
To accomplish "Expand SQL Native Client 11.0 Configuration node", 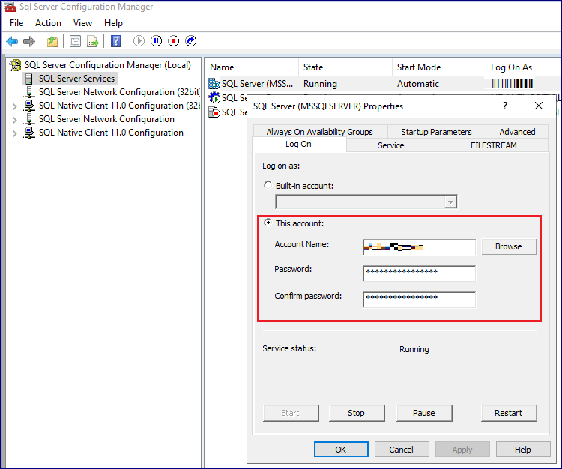I will tap(14, 133).
